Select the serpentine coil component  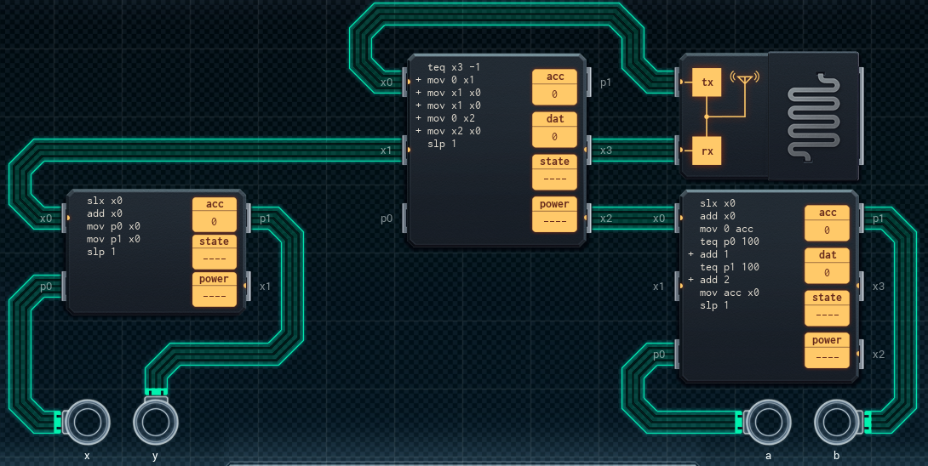(813, 116)
